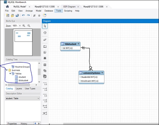The width and height of the screenshot is (159, 125).
Task: Go to the Home screen tab icon
Action: click(x=7, y=7)
